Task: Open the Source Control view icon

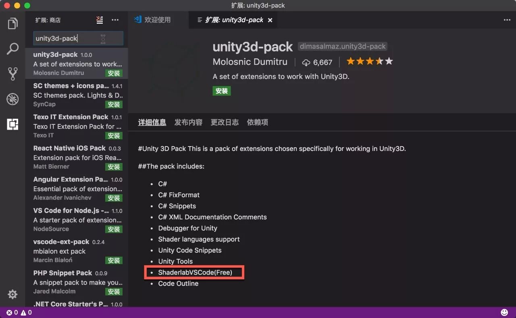Action: pos(13,74)
